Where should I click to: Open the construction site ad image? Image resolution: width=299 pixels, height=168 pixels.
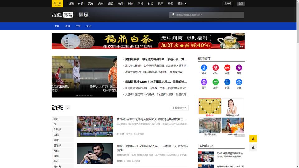[210, 125]
